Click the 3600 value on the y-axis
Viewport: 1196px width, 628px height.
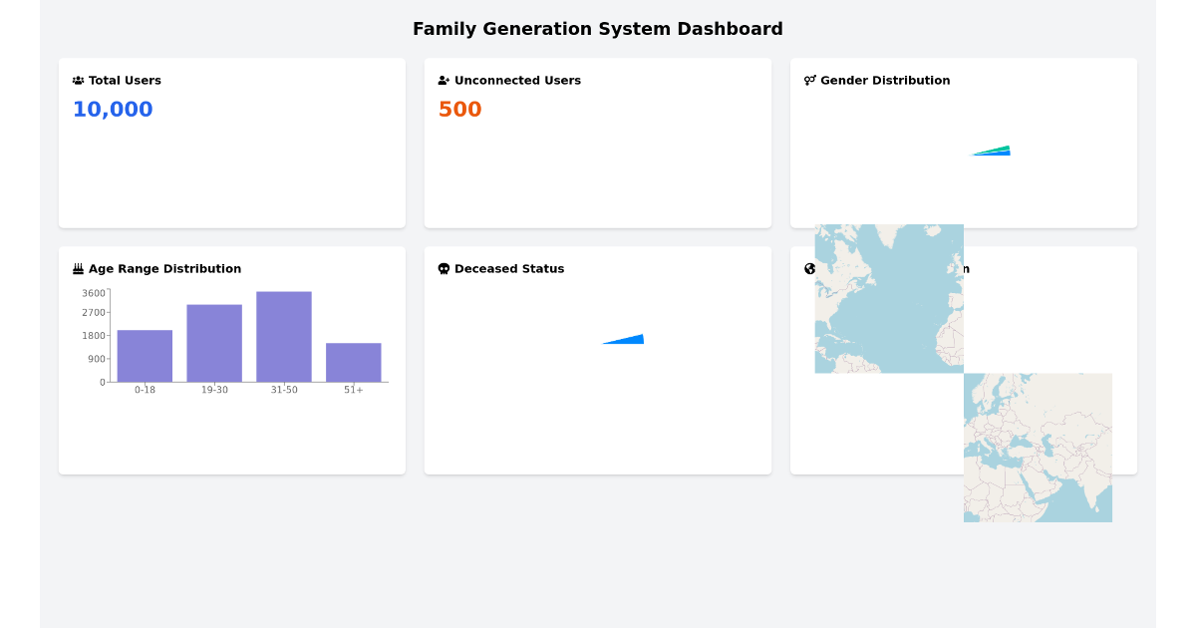click(x=92, y=292)
